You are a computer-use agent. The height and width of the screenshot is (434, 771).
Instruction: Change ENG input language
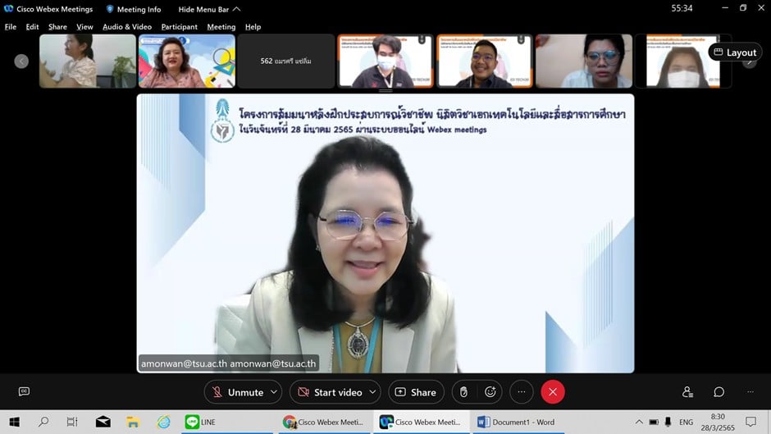[x=686, y=423]
